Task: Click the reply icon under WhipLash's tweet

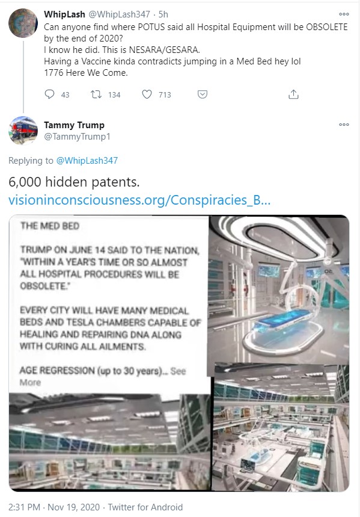Action: pyautogui.click(x=49, y=94)
